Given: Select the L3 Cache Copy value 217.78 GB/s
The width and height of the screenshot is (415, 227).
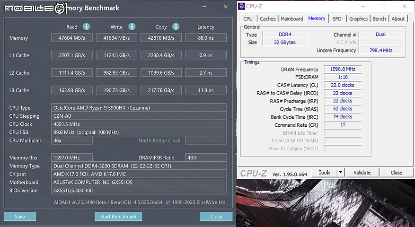Looking at the screenshot, I should (x=161, y=90).
